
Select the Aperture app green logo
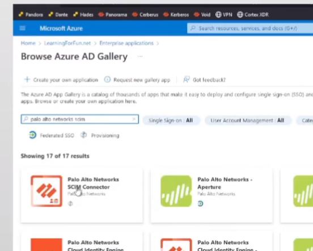tap(176, 191)
